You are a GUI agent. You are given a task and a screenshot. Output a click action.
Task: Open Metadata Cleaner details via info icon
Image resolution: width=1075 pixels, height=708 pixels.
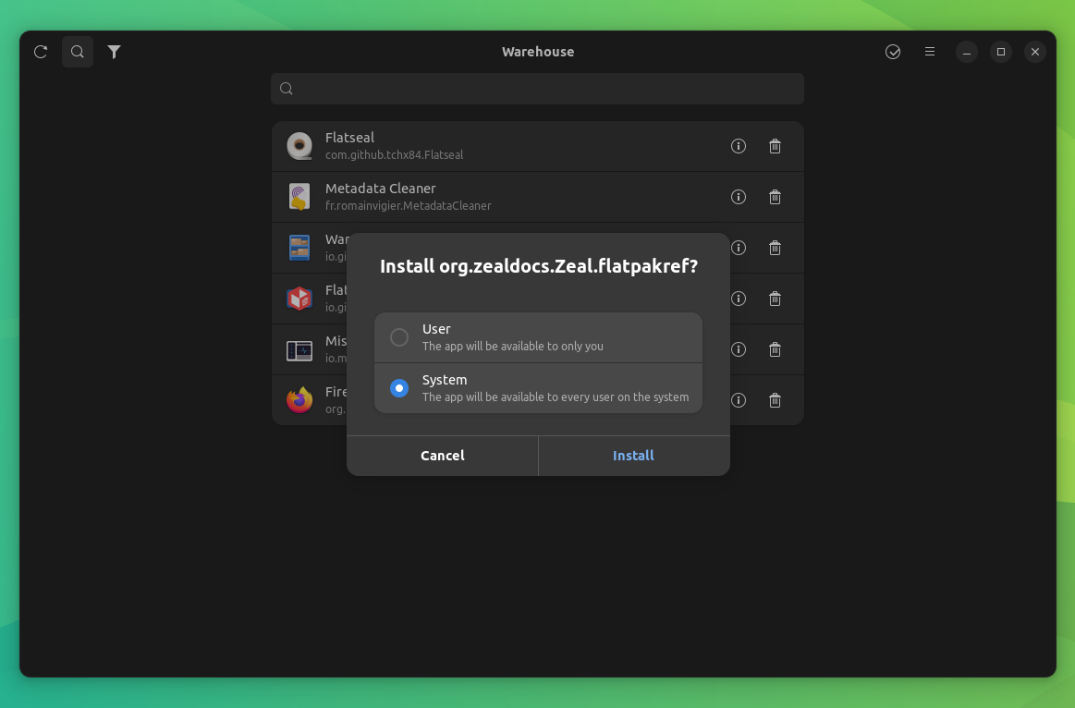[738, 197]
